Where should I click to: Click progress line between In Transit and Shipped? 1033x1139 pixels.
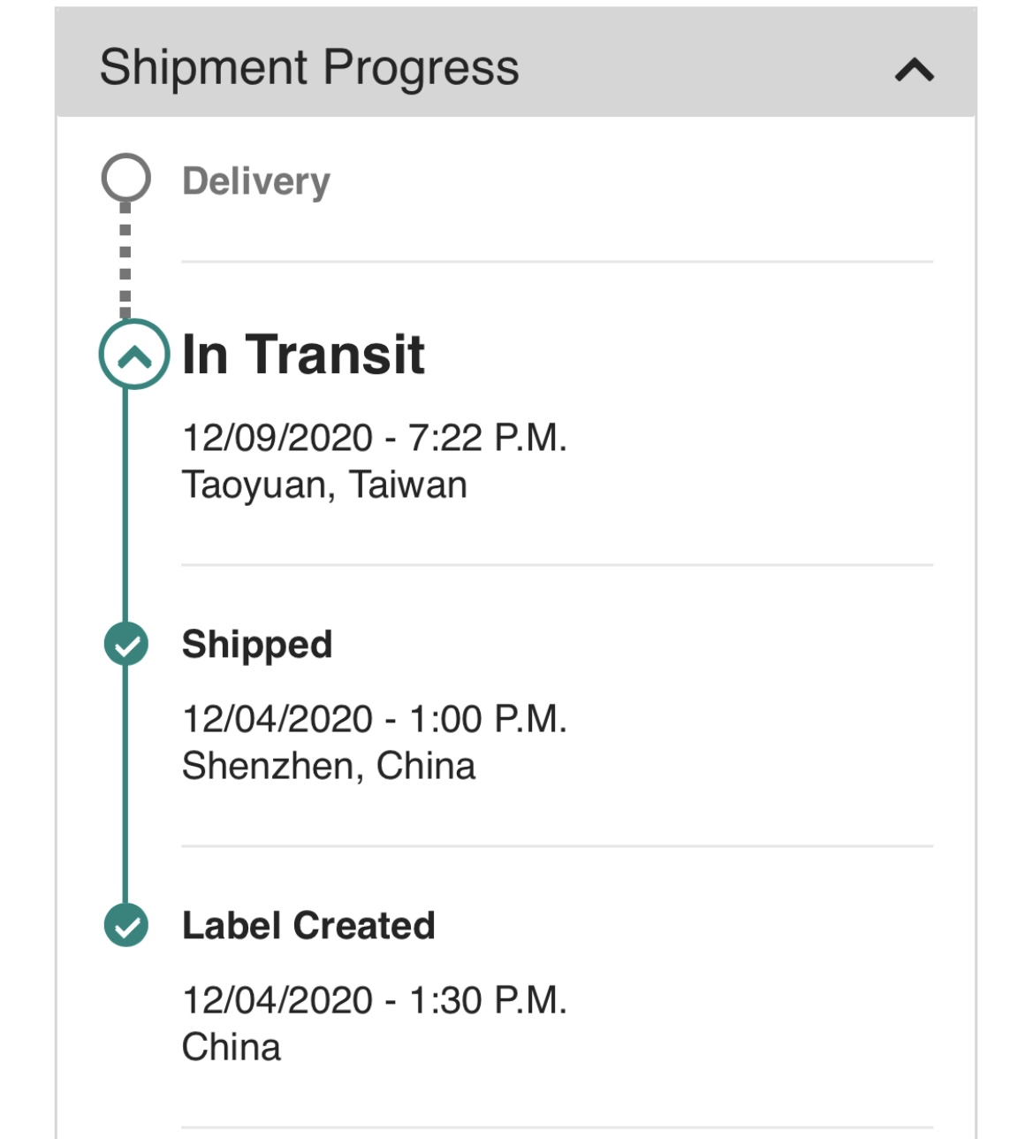coord(125,504)
